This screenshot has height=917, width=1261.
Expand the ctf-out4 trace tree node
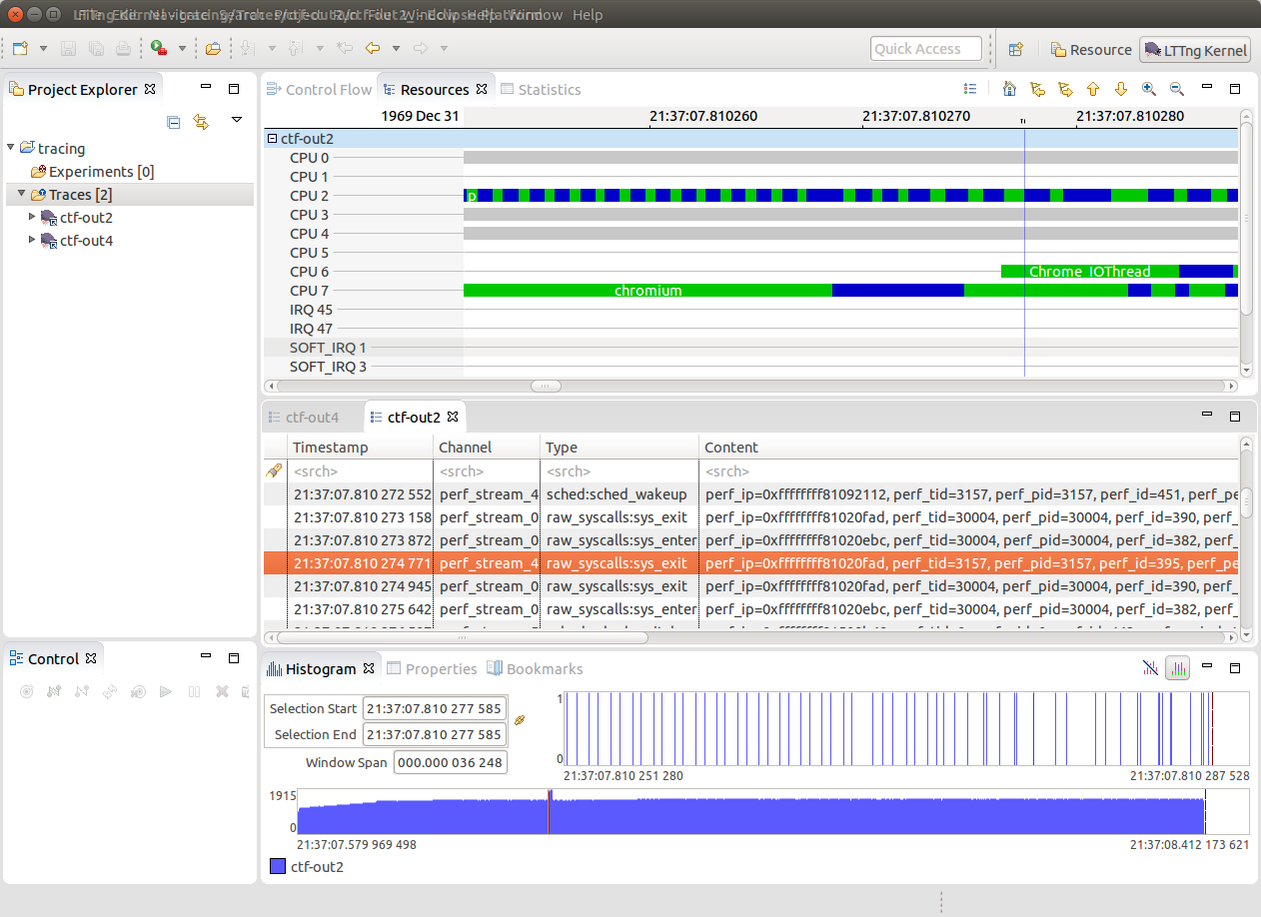pos(32,240)
